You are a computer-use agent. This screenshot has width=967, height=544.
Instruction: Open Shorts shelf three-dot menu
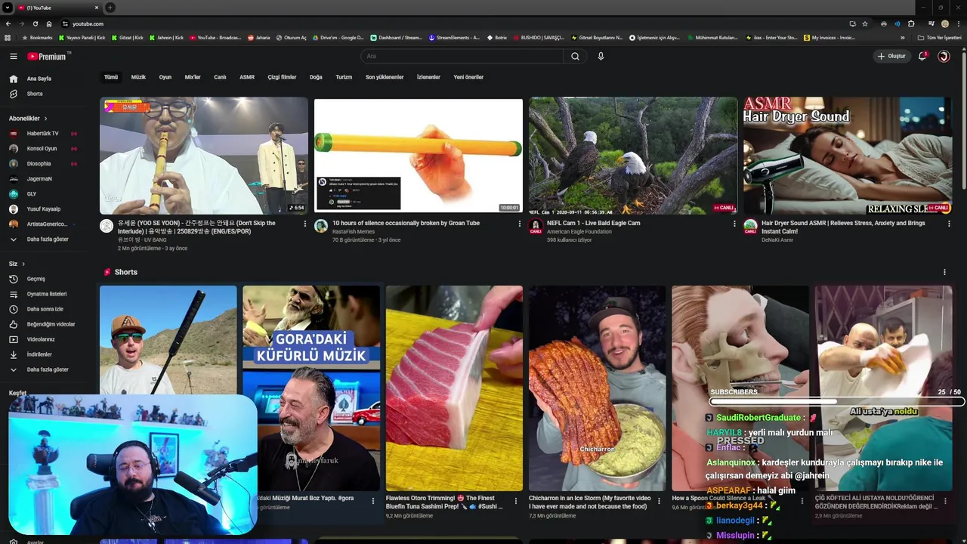(944, 272)
